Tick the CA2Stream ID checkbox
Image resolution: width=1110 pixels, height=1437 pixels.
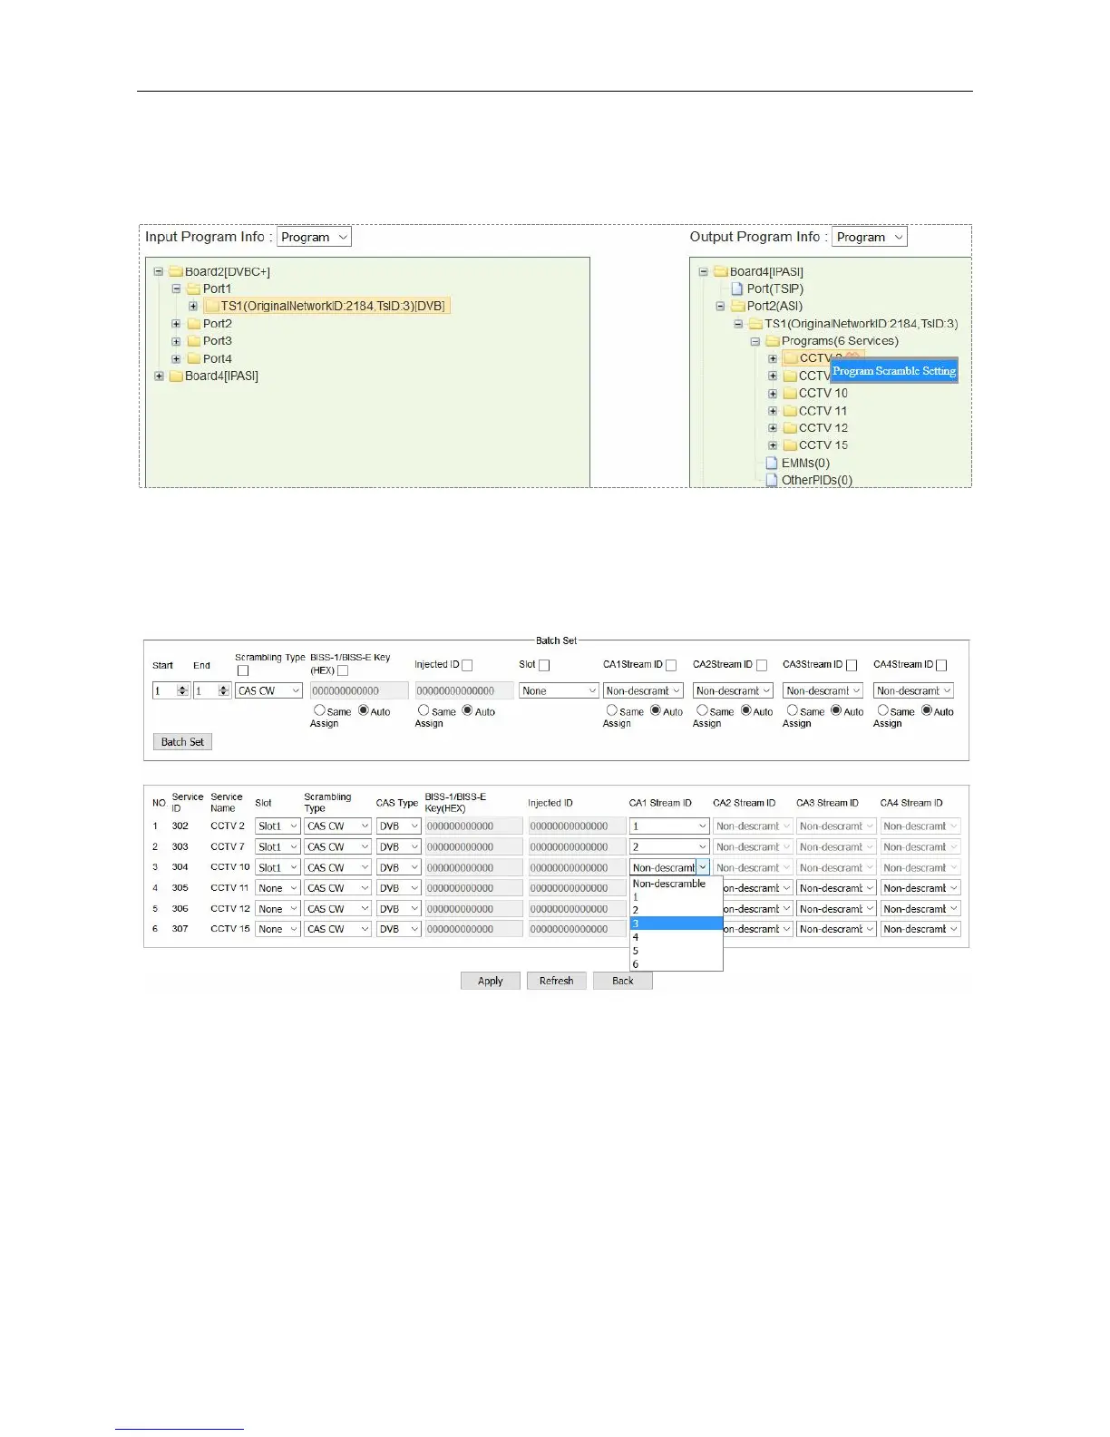tap(762, 665)
